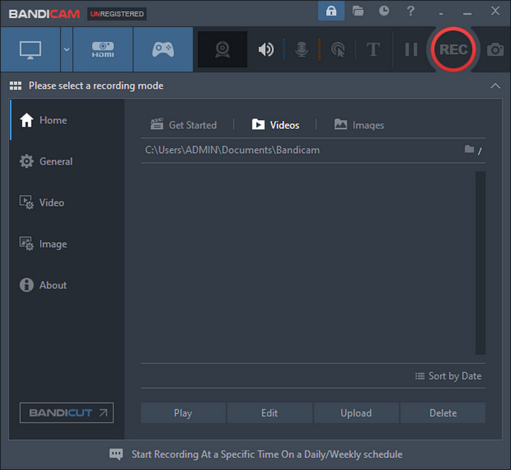The width and height of the screenshot is (511, 470).
Task: Pause recording with the pause button
Action: [x=411, y=50]
